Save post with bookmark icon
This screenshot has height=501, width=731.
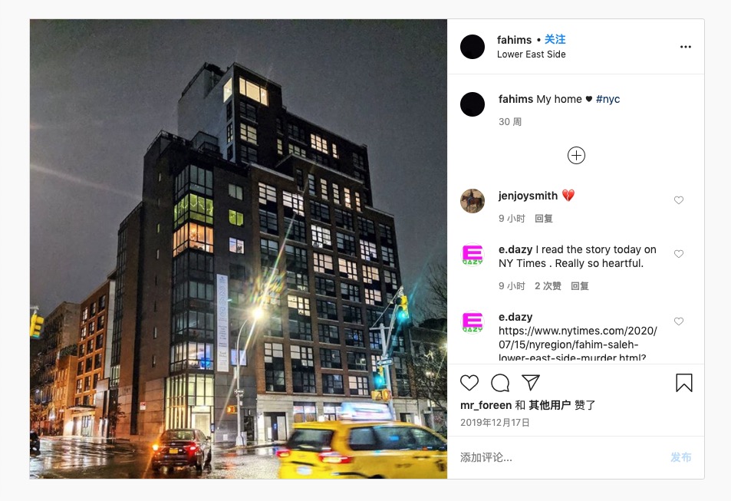pos(684,383)
